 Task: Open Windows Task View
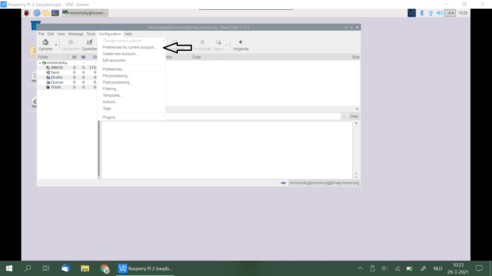pyautogui.click(x=46, y=268)
